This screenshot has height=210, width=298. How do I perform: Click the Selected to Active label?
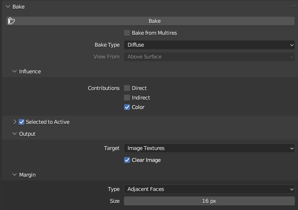point(47,122)
